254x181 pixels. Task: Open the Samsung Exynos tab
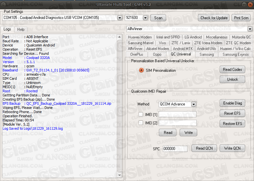235,54
